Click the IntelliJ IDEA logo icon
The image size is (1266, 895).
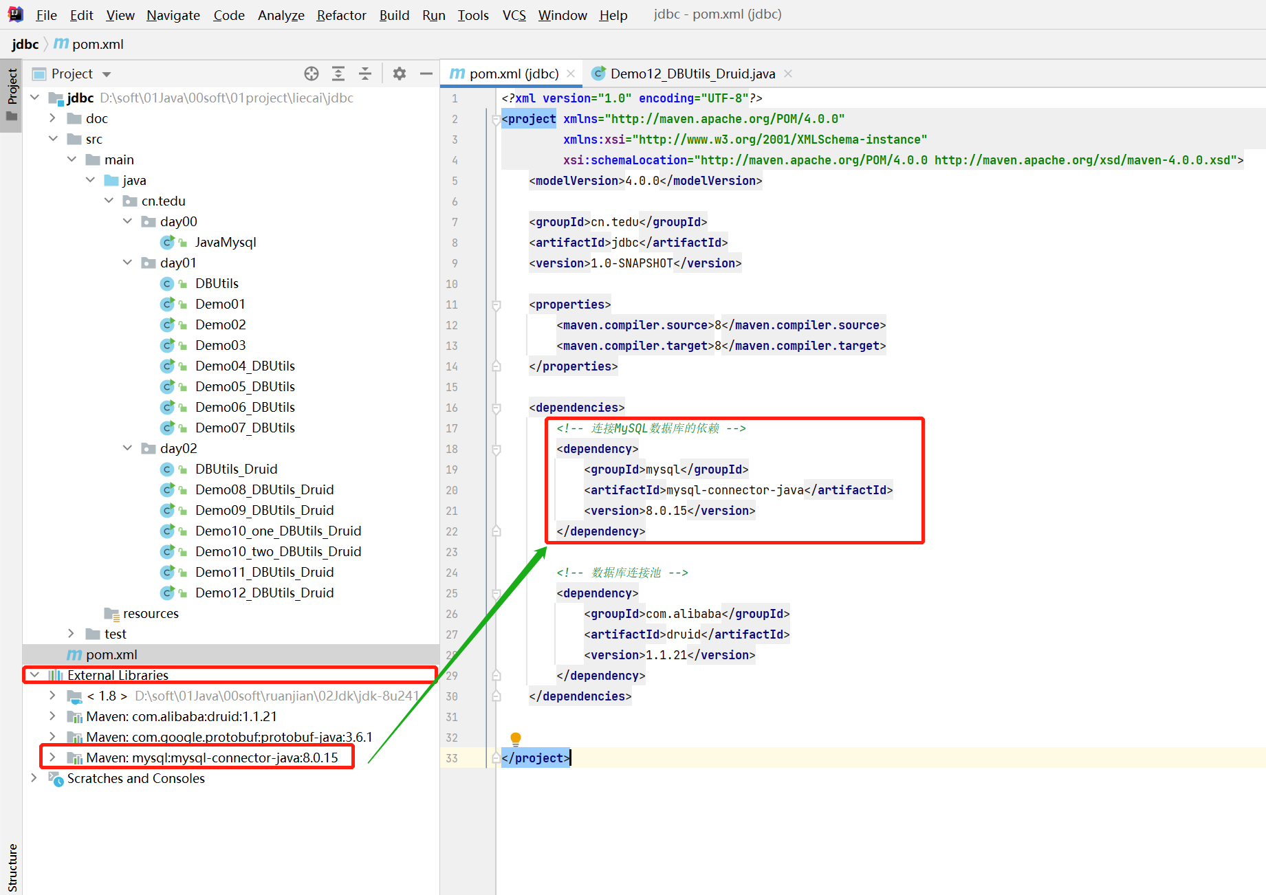click(x=15, y=14)
